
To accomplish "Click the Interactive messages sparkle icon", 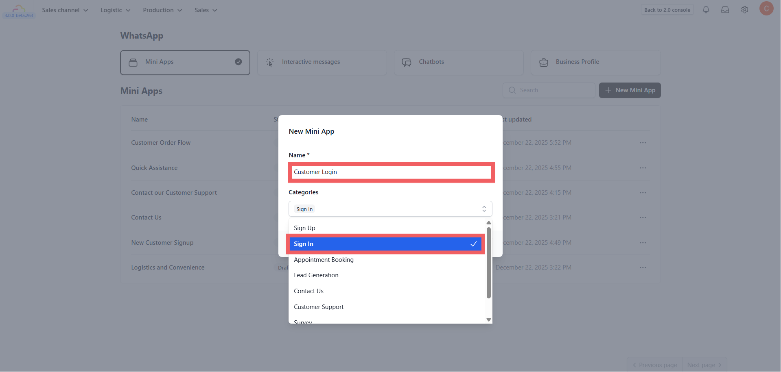I will point(269,62).
